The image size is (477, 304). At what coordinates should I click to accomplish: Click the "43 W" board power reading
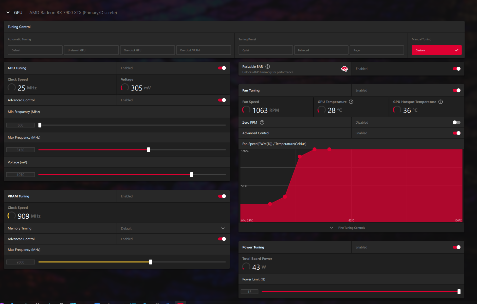[x=259, y=267]
